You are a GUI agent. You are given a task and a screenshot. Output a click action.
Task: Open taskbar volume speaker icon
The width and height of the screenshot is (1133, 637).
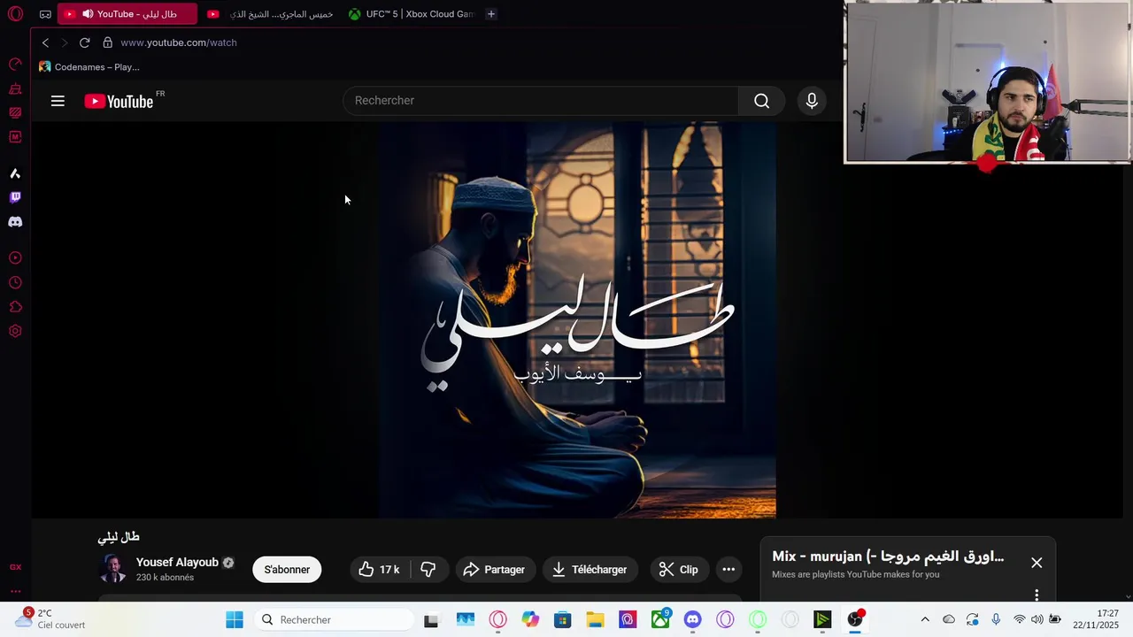click(1037, 620)
